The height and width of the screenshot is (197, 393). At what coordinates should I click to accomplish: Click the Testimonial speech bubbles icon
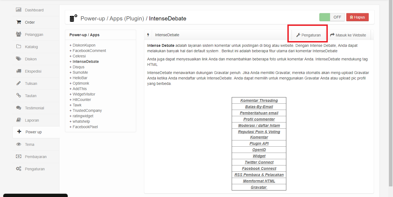tap(19, 108)
